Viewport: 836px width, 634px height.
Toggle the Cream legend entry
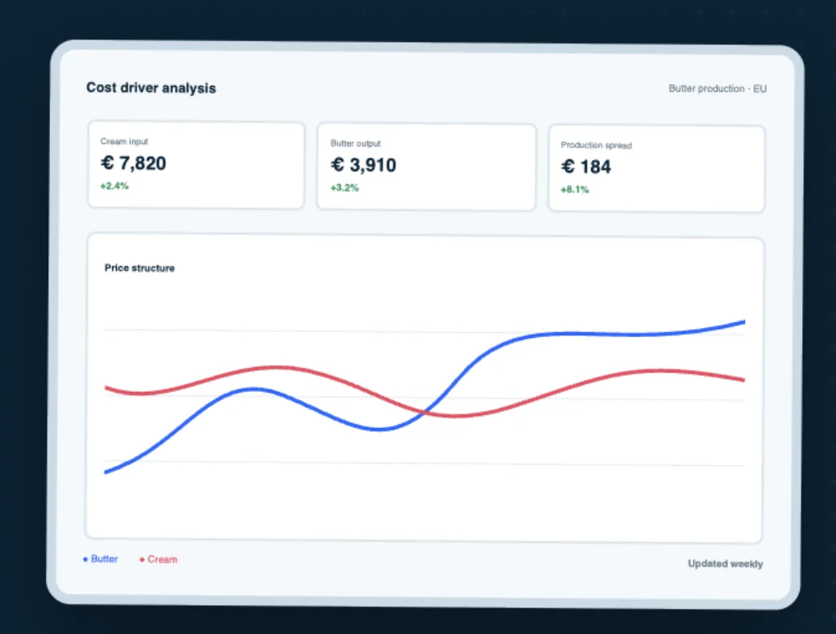coord(159,559)
